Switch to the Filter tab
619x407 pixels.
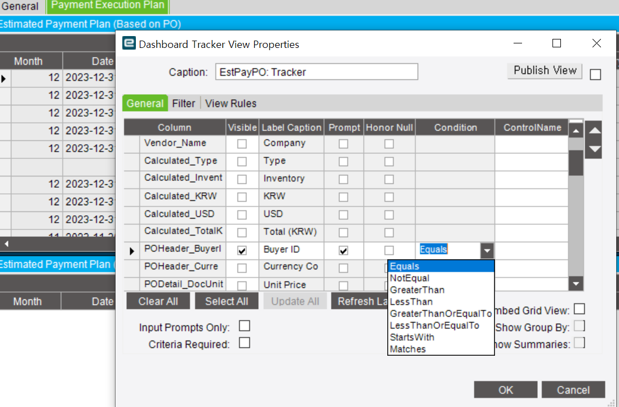click(184, 103)
